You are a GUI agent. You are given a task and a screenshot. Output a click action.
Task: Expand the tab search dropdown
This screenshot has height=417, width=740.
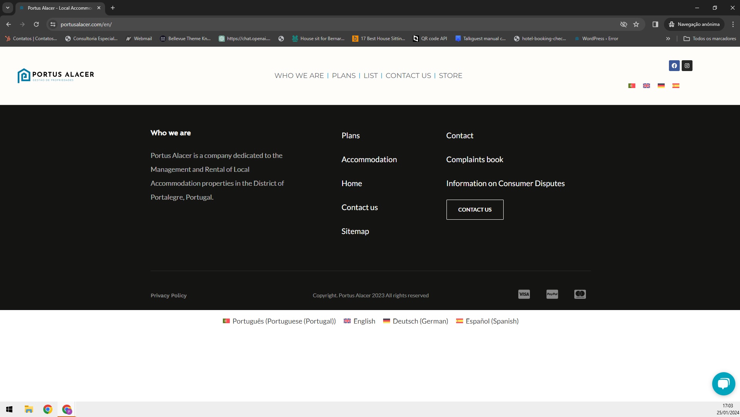pyautogui.click(x=7, y=8)
